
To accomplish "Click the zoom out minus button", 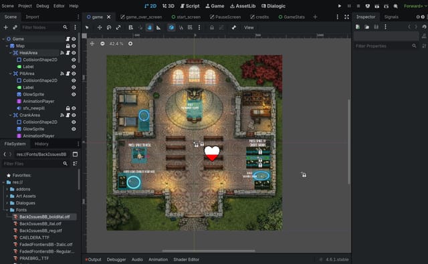I will pos(102,43).
